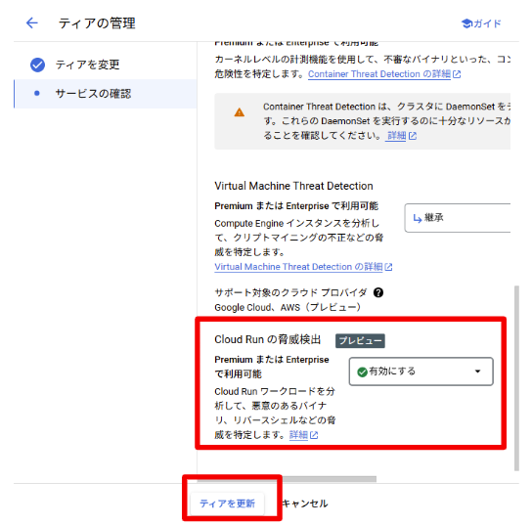
Task: Click the orange warning triangle icon
Action: pyautogui.click(x=240, y=112)
